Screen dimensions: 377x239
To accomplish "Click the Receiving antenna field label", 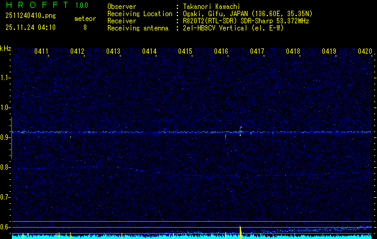I will tap(138, 28).
